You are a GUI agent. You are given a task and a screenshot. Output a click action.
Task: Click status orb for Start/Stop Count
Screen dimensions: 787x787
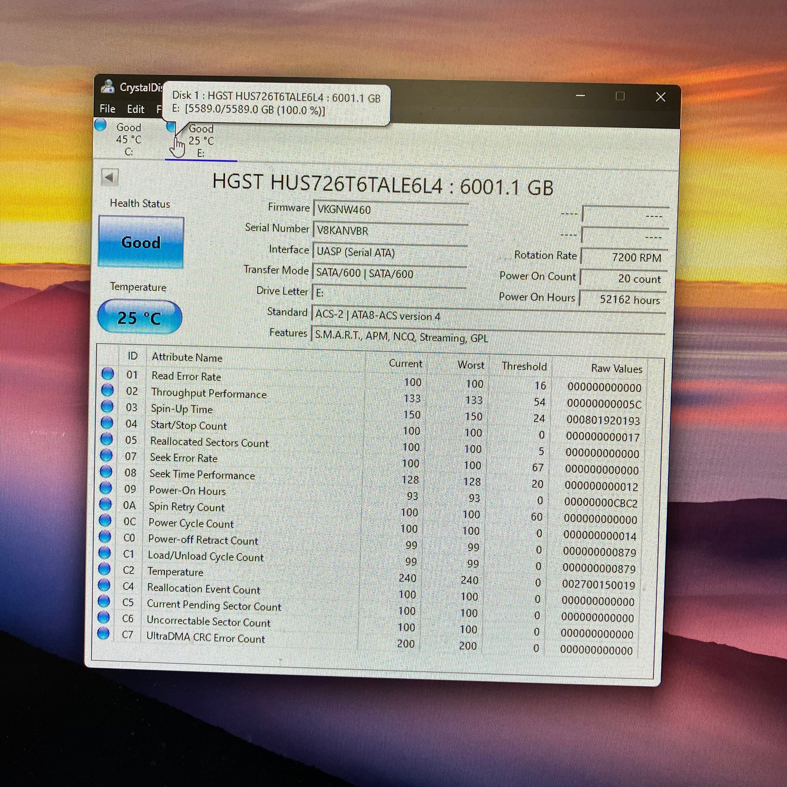pyautogui.click(x=107, y=423)
